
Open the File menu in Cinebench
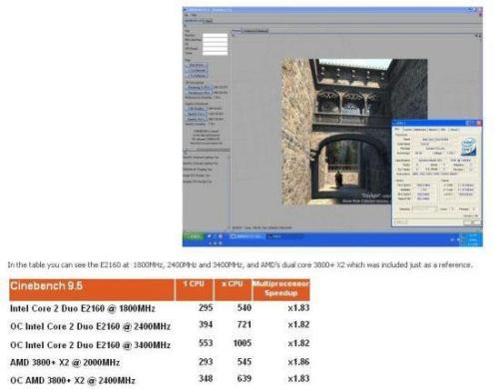click(x=186, y=15)
